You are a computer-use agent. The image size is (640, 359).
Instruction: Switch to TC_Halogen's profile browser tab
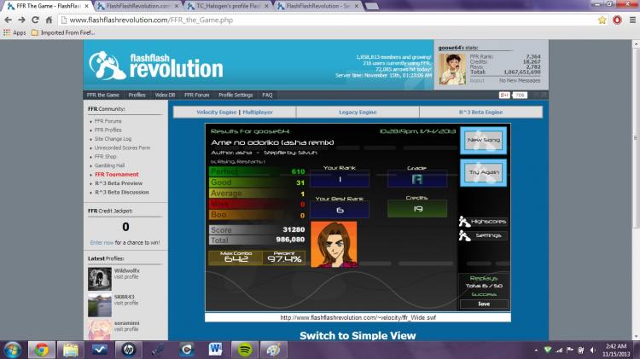(x=228, y=6)
